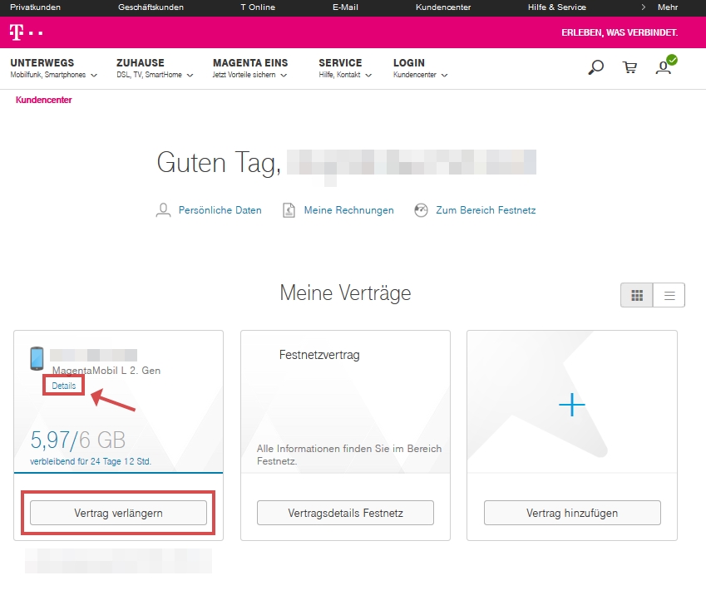
Task: Click the Alle Informationen Festnetz text
Action: (349, 455)
